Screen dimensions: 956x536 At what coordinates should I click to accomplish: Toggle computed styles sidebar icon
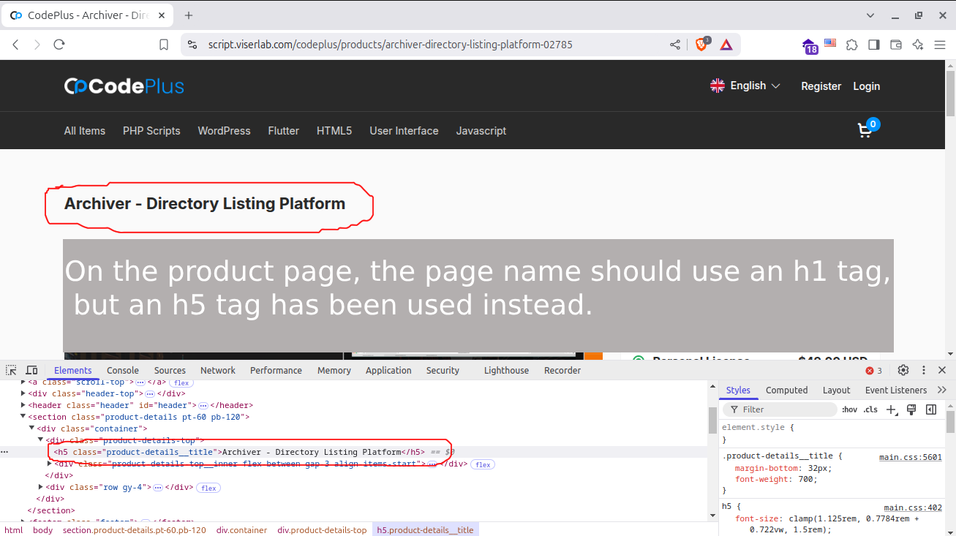pos(931,409)
